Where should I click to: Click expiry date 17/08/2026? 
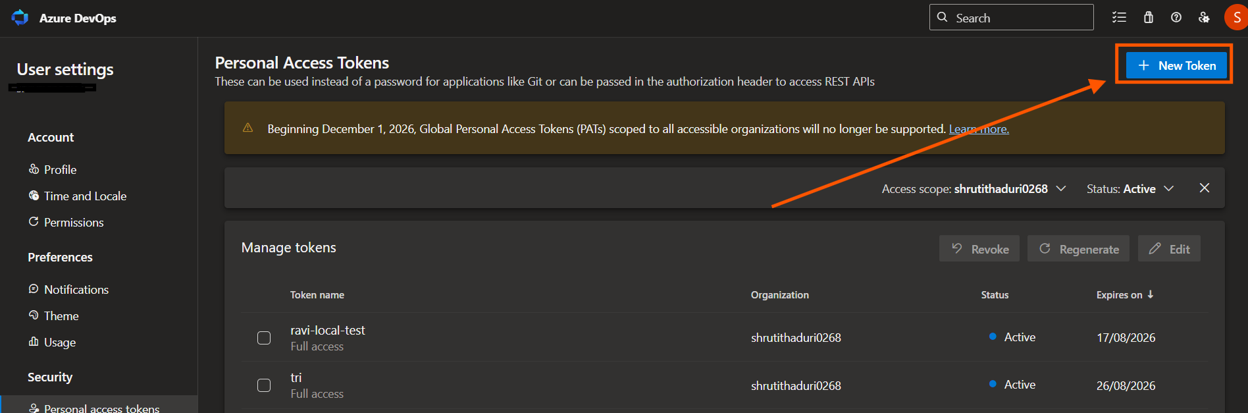(x=1126, y=337)
